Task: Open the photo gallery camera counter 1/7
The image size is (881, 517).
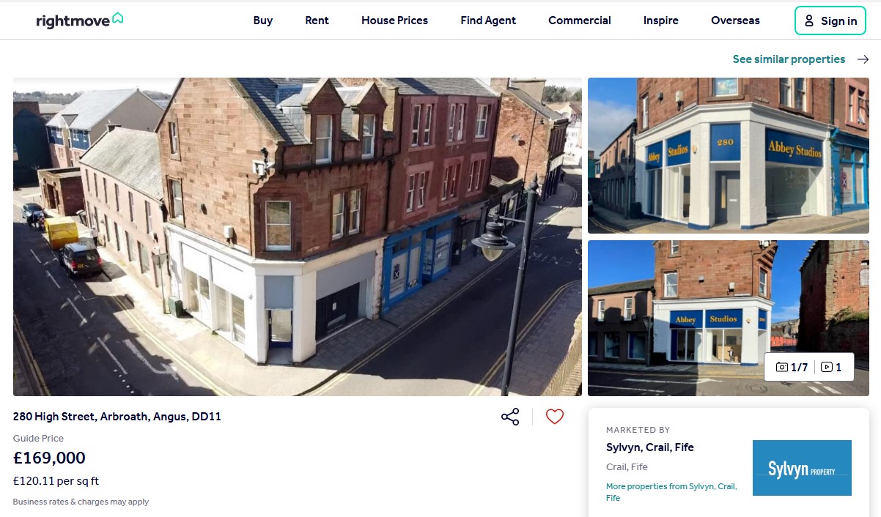Action: click(x=792, y=368)
